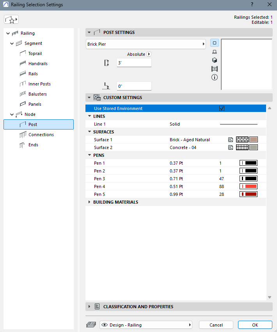
Task: Click the Pen 3 black pen swatch
Action: (249, 179)
